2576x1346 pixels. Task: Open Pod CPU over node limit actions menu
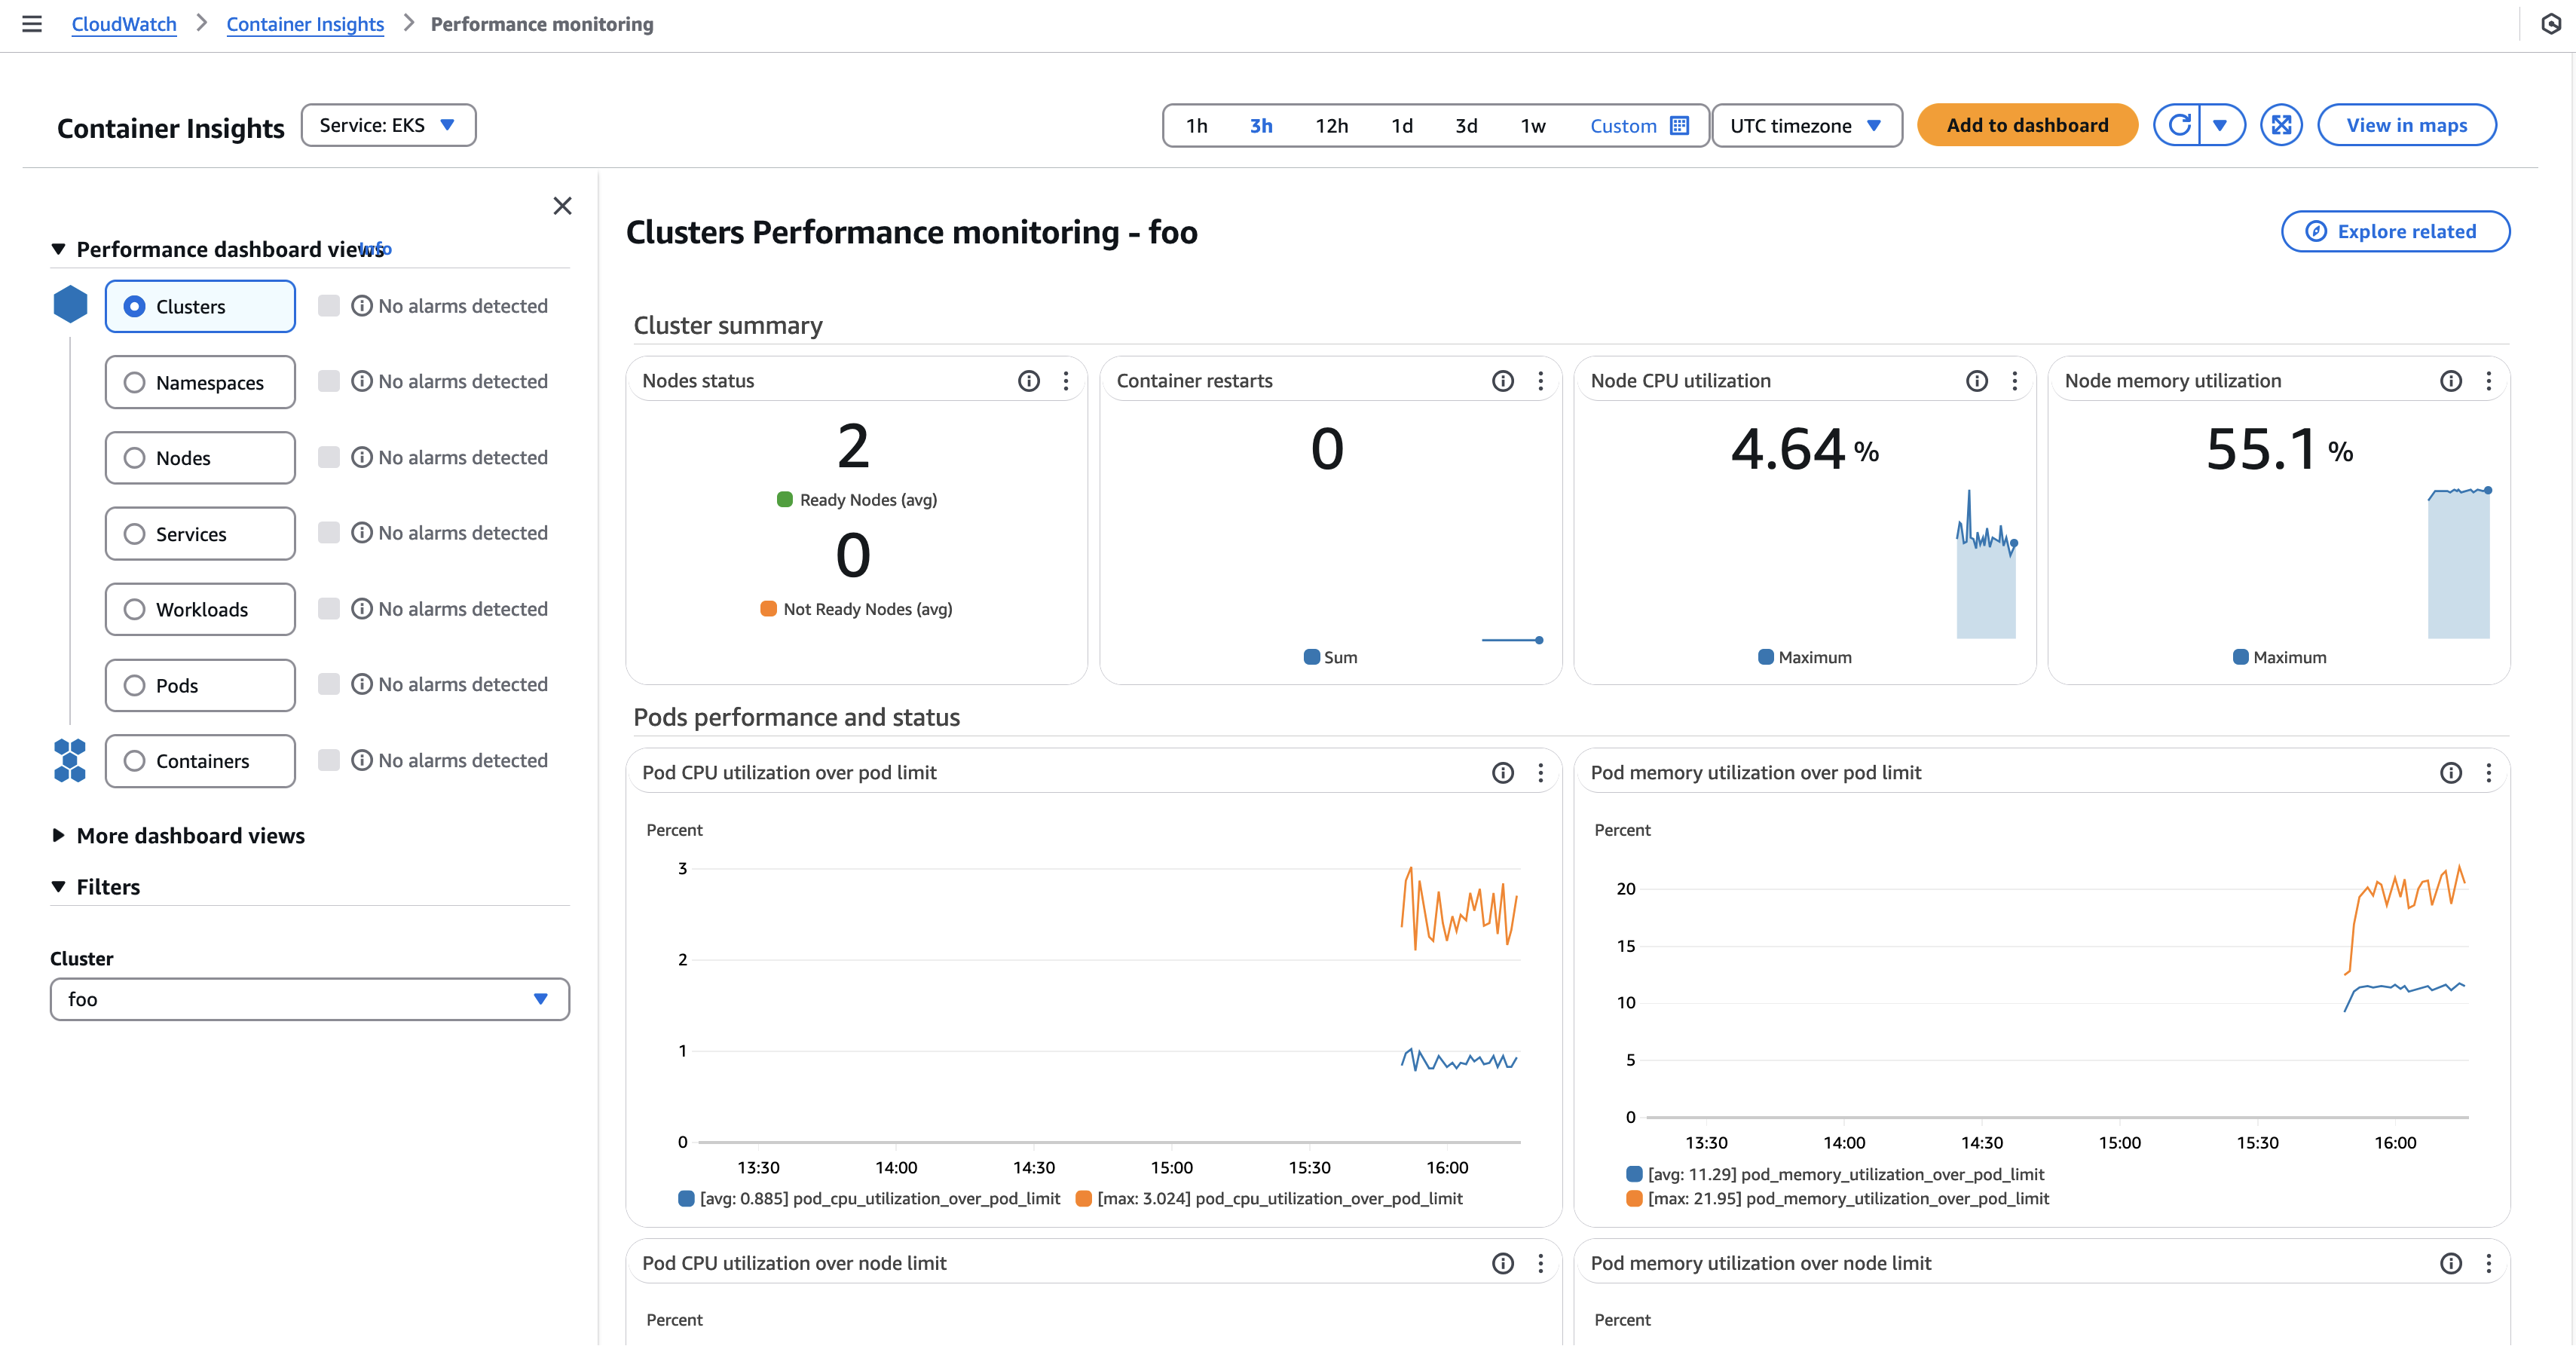(1540, 1263)
